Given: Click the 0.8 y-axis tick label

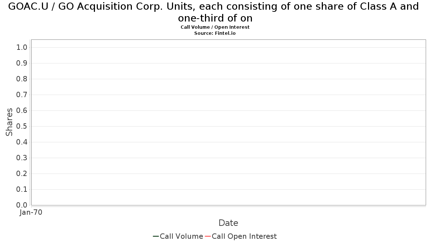Looking at the screenshot, I should coord(22,79).
